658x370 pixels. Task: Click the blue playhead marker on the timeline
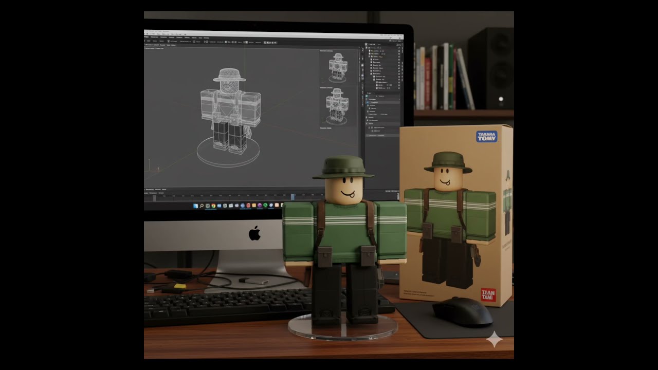293,196
